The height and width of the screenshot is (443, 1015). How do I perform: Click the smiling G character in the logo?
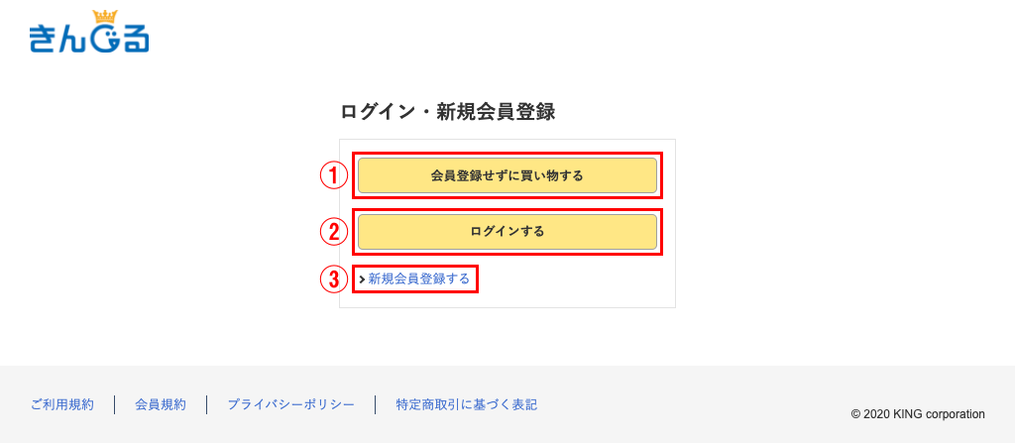coord(106,40)
